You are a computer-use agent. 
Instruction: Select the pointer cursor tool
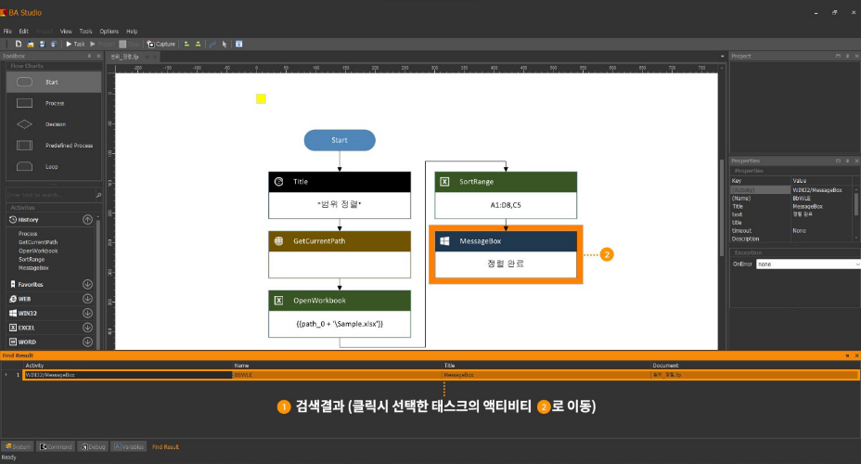coord(225,44)
